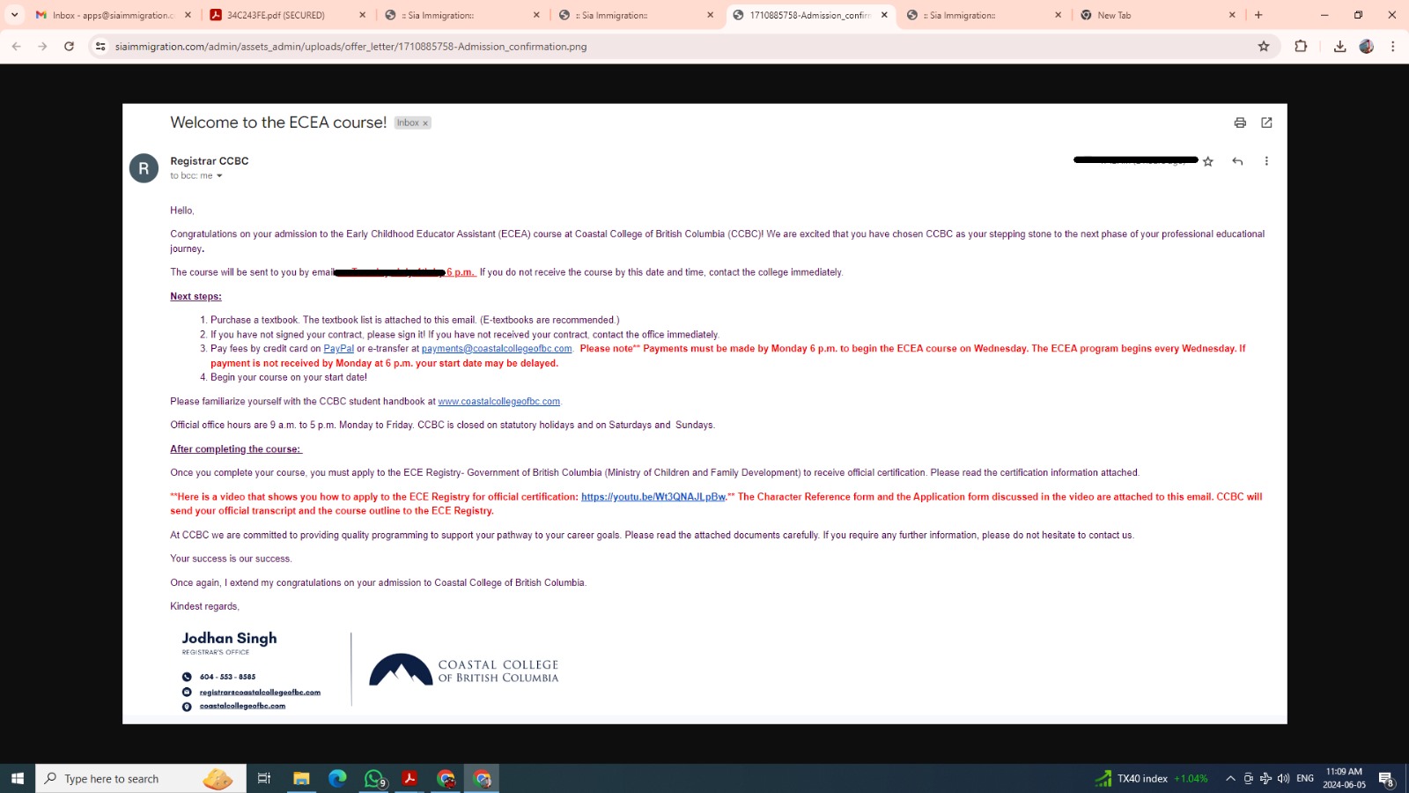Switch to the first Sia Immigration tab

(461, 15)
